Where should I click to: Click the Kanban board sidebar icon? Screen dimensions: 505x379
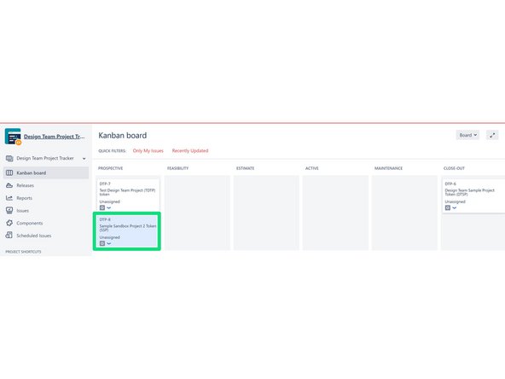tap(9, 172)
